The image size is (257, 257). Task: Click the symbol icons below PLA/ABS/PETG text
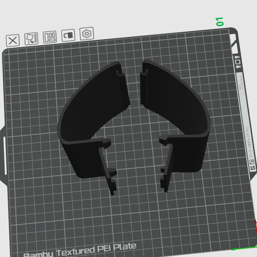click(x=252, y=165)
